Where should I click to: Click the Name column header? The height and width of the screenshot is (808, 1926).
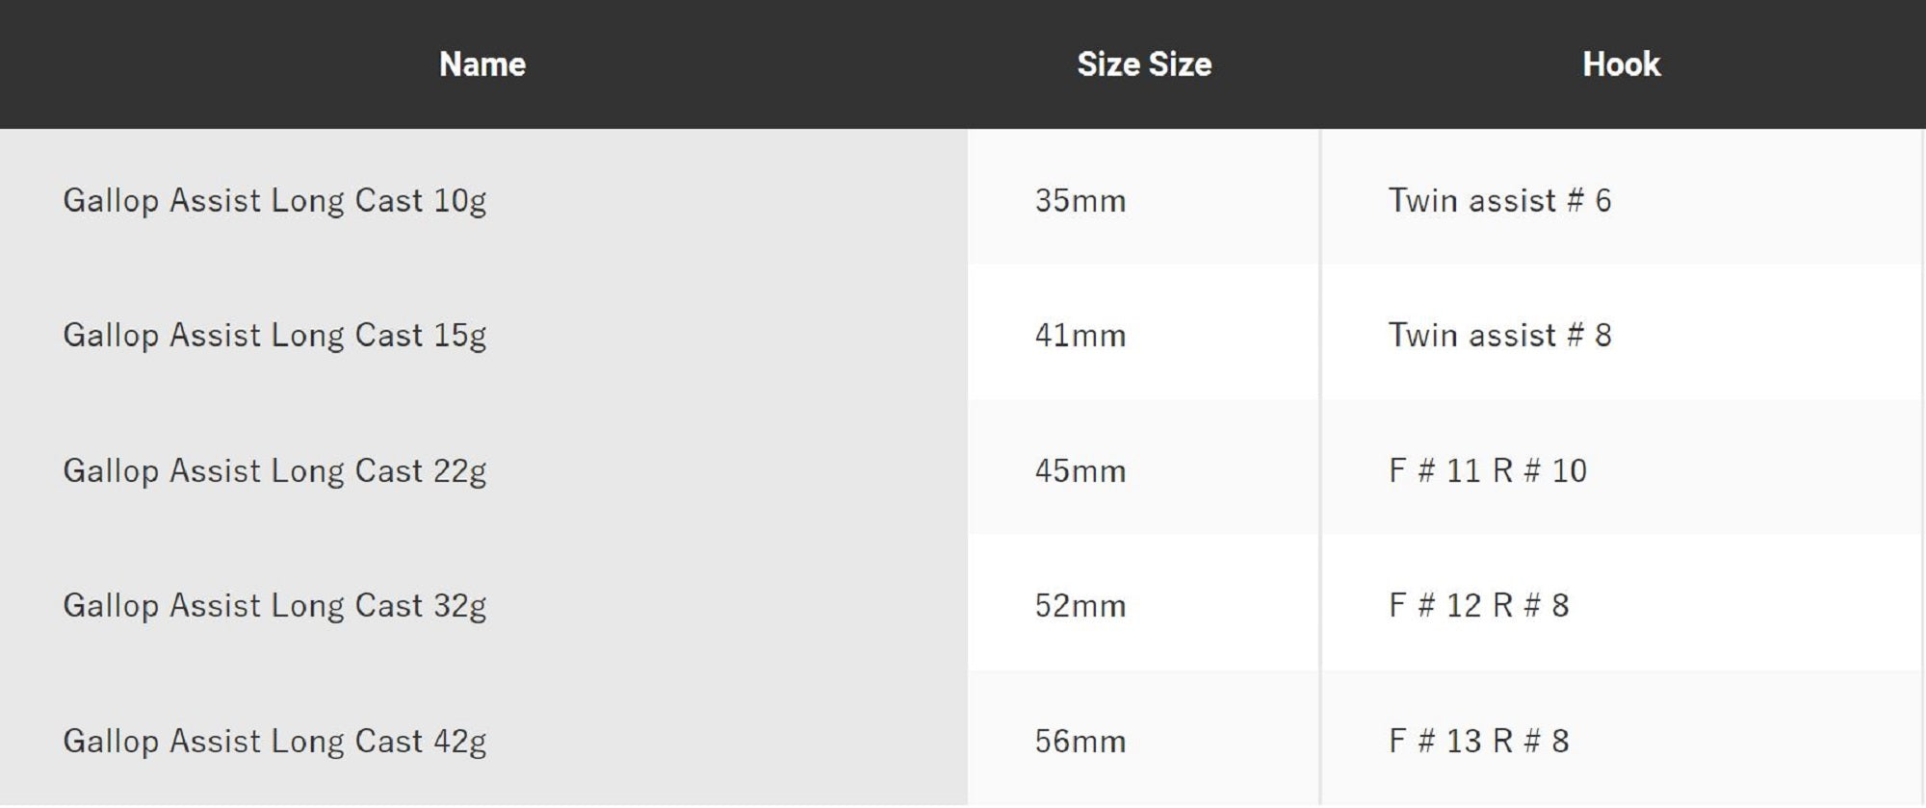pyautogui.click(x=482, y=64)
